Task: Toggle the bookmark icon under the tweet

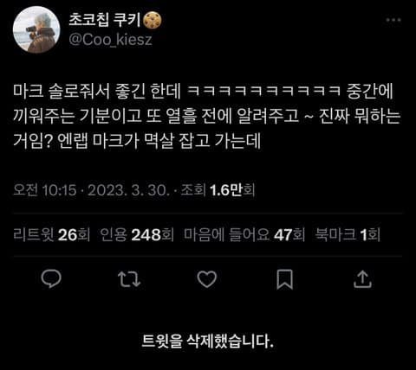Action: tap(285, 279)
